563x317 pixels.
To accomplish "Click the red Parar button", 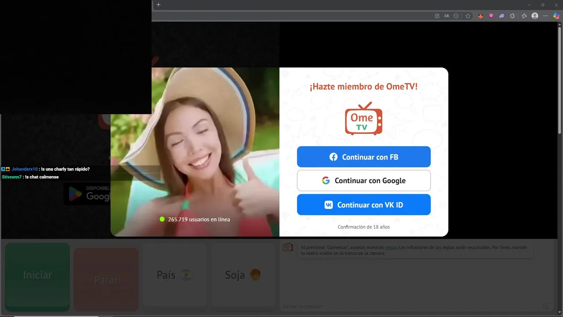I will pos(106,280).
